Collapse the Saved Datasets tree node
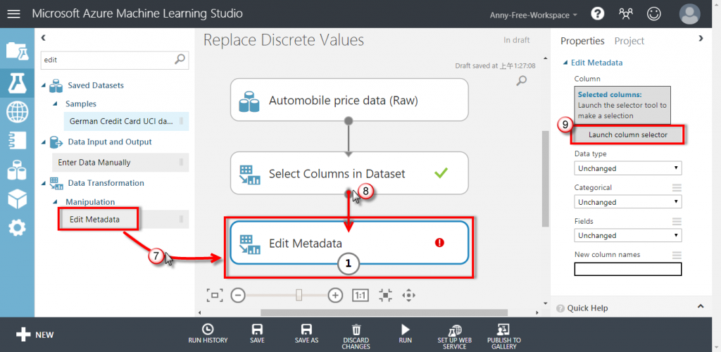The width and height of the screenshot is (721, 352). [44, 85]
